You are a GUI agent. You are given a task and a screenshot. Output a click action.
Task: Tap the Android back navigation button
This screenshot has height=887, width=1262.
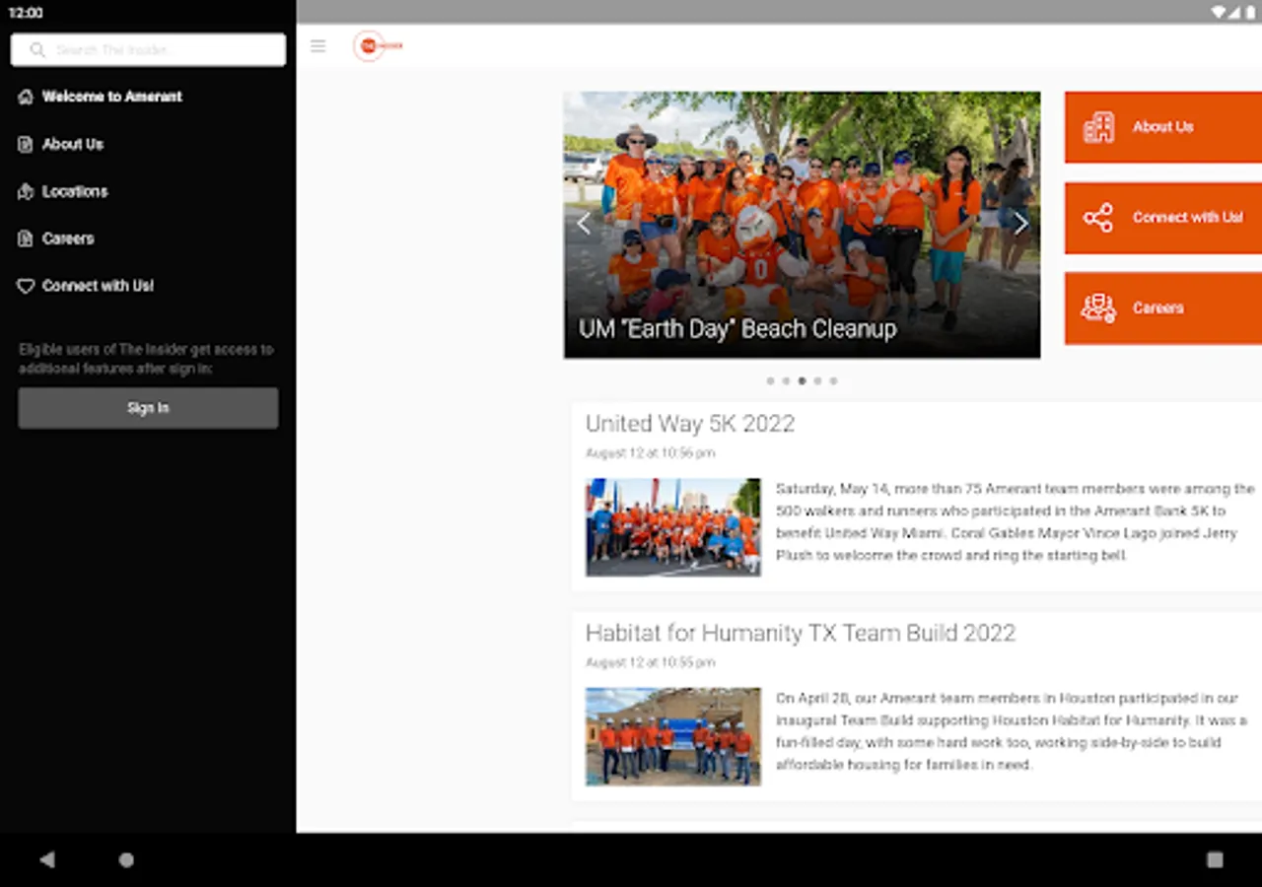[46, 859]
